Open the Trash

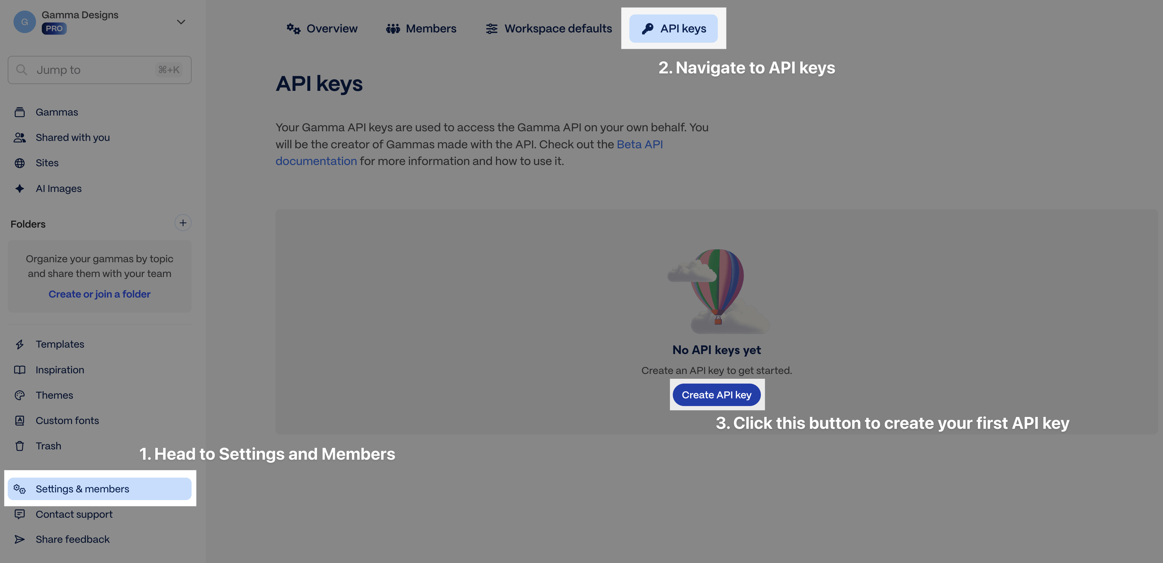click(x=48, y=446)
